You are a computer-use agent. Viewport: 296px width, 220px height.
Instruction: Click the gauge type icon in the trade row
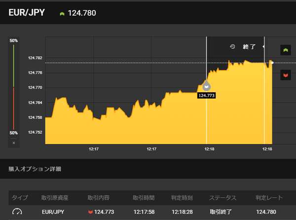click(17, 212)
